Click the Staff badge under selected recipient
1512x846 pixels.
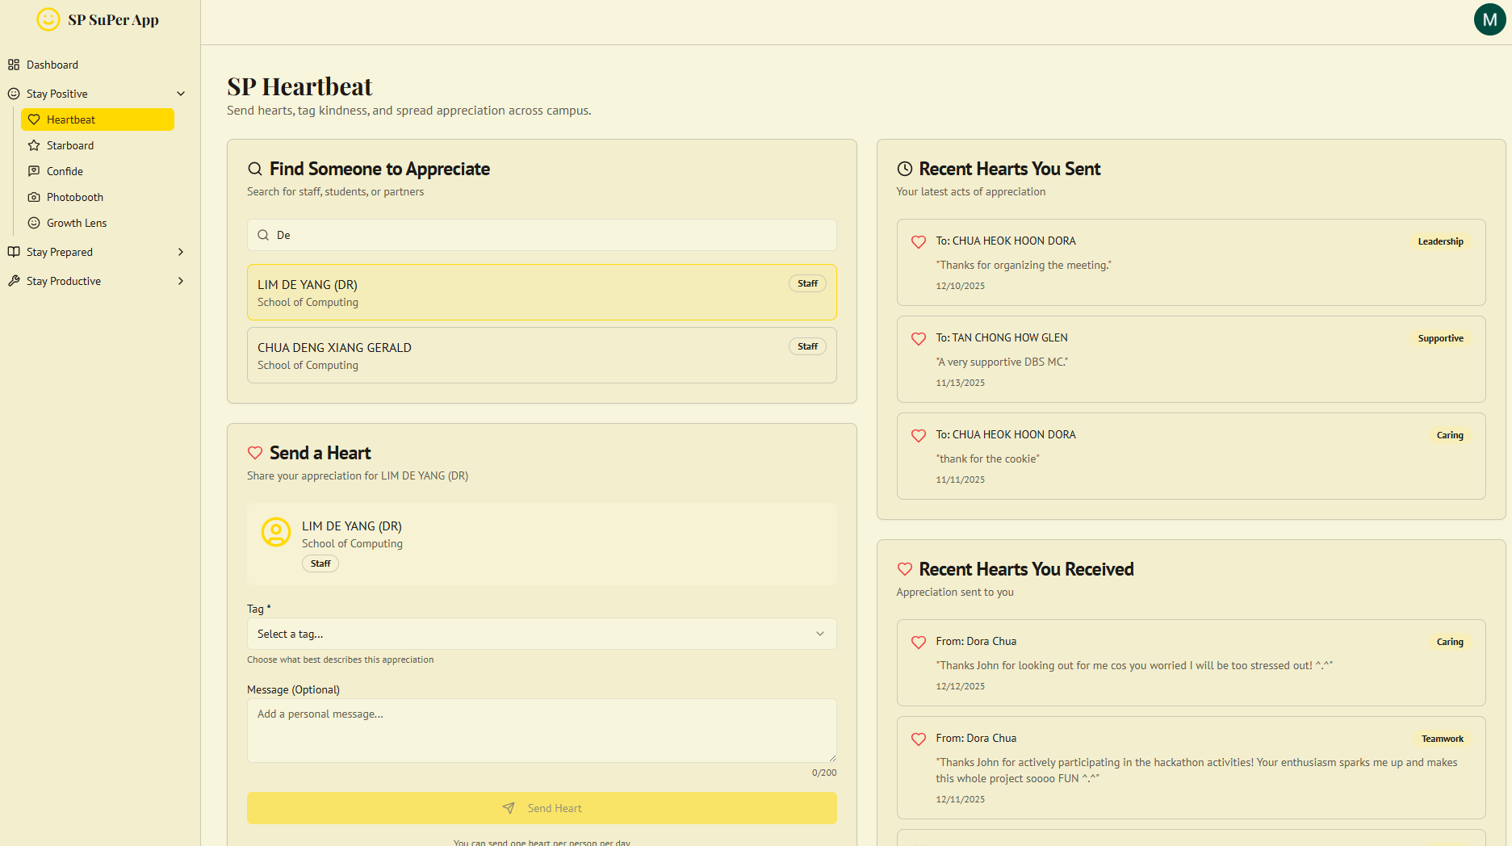pos(320,563)
